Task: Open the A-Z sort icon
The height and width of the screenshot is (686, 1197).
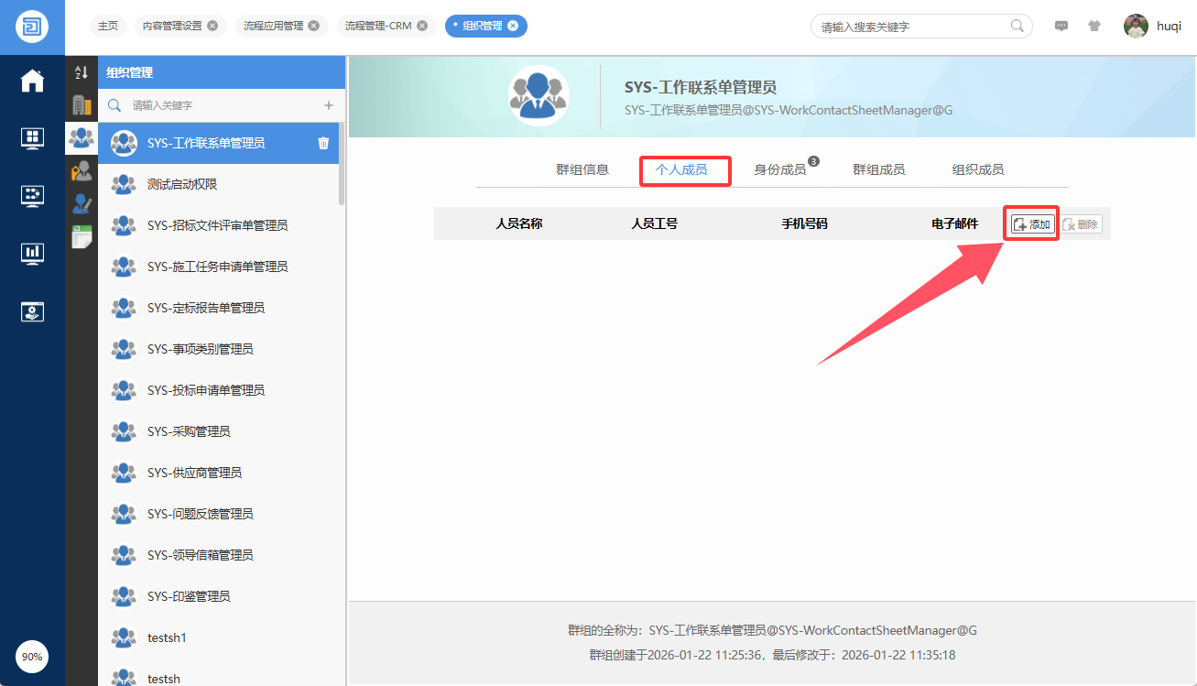Action: click(82, 72)
